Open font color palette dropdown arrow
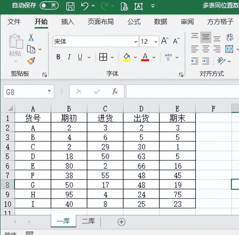The image size is (239, 235). 154,57
